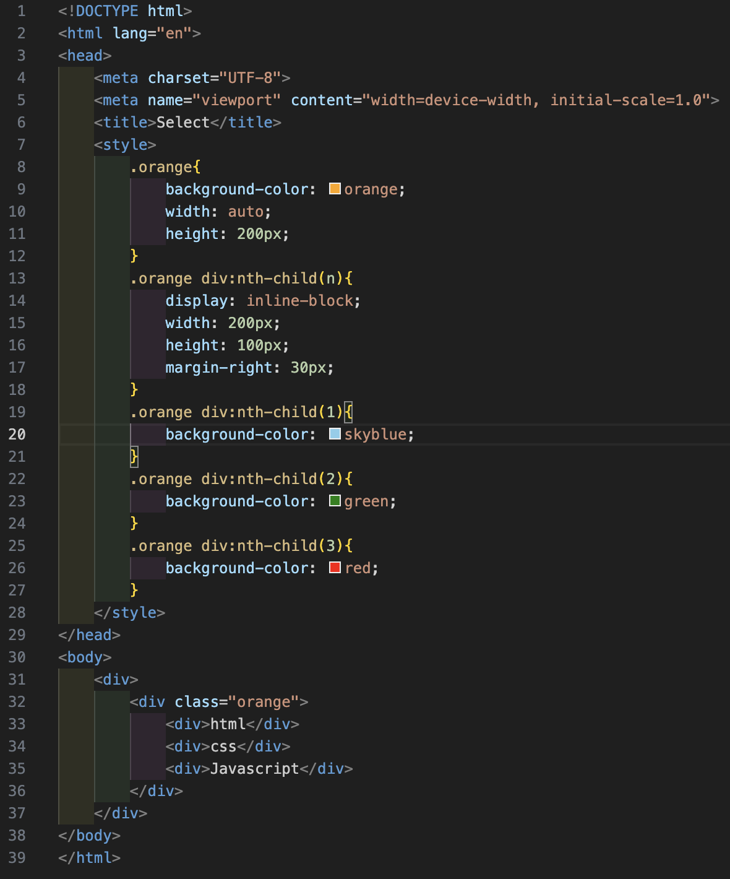Click the orange color swatch on line 9
This screenshot has height=879, width=730.
coord(335,189)
